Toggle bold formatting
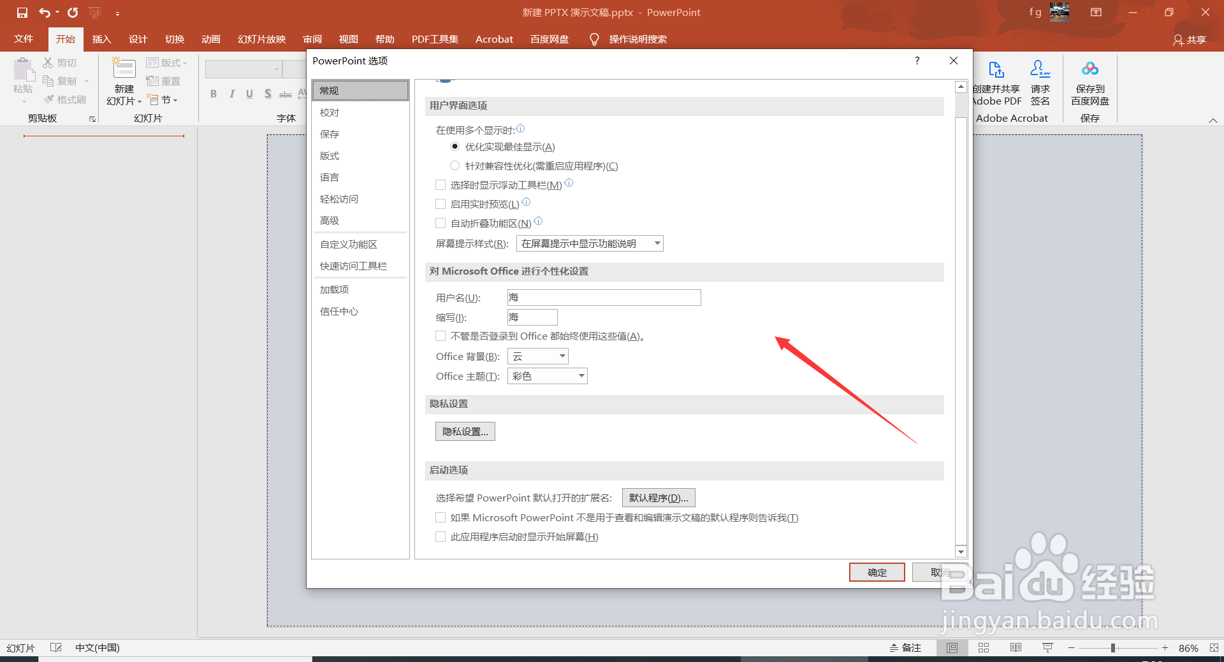The width and height of the screenshot is (1224, 662). coord(214,94)
